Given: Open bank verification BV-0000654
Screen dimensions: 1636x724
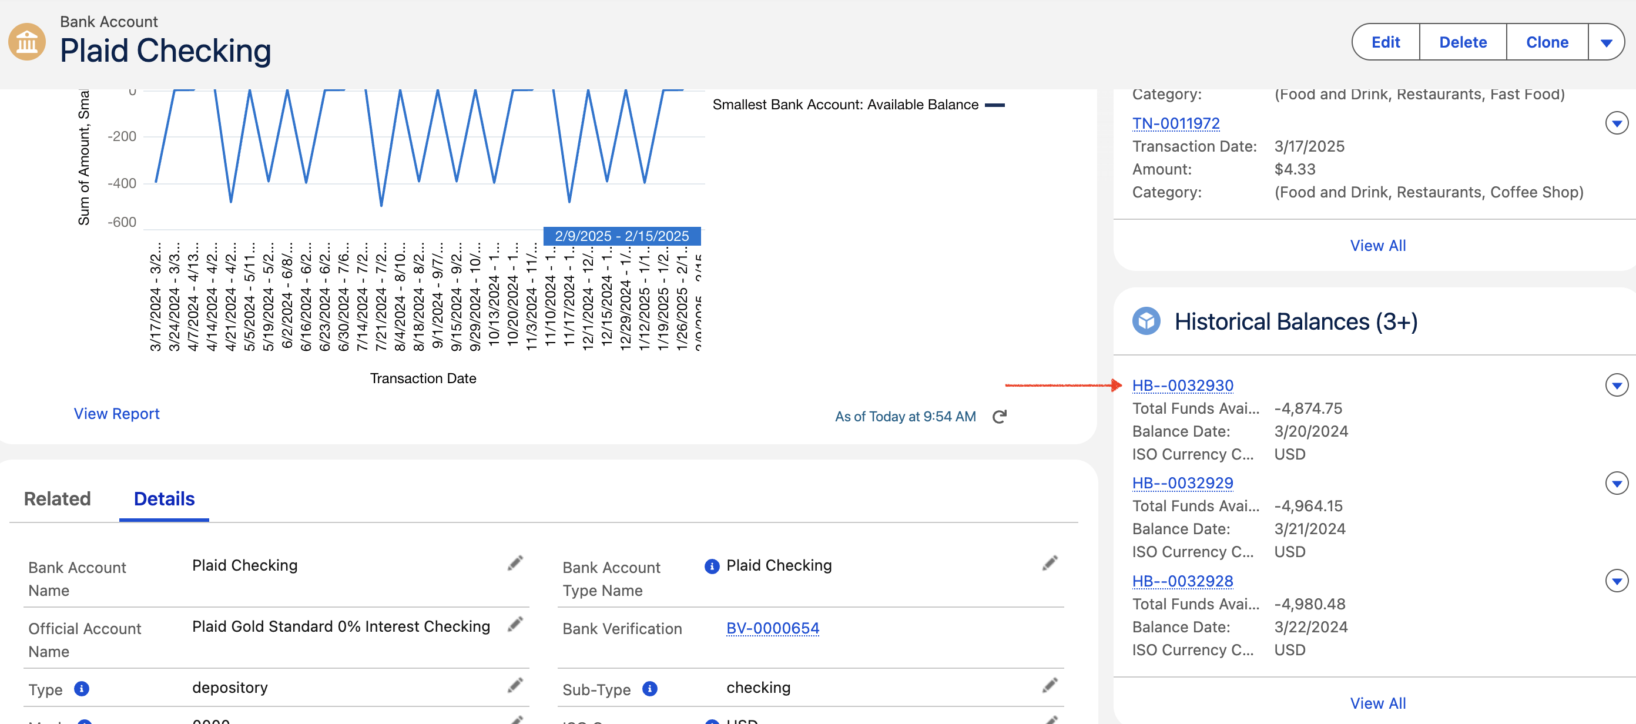Looking at the screenshot, I should [x=772, y=628].
